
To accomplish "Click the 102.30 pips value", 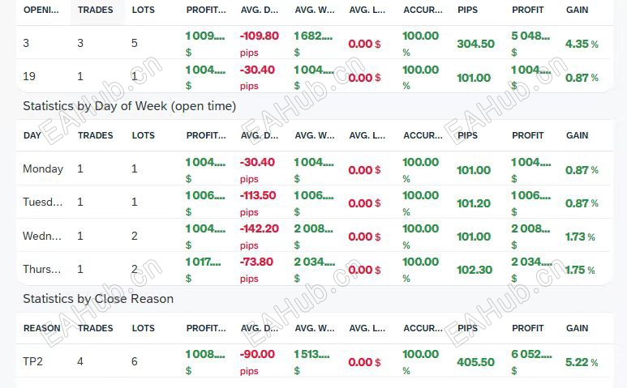I will (x=475, y=270).
